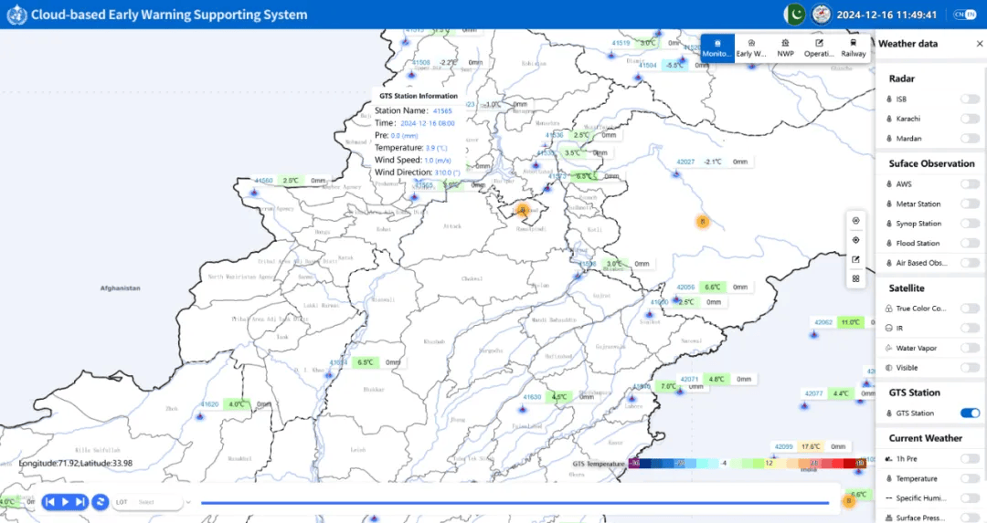Expand the chevron next to LOT selector

tap(188, 502)
